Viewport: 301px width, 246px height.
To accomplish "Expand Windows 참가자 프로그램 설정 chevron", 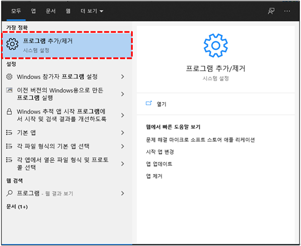I will (122, 77).
